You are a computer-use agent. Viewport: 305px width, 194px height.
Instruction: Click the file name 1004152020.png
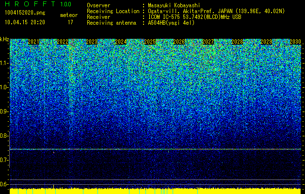click(x=25, y=13)
